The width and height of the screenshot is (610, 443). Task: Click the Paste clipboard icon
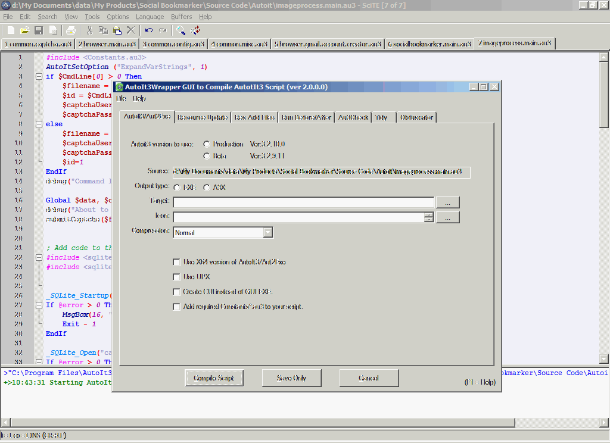(x=117, y=30)
